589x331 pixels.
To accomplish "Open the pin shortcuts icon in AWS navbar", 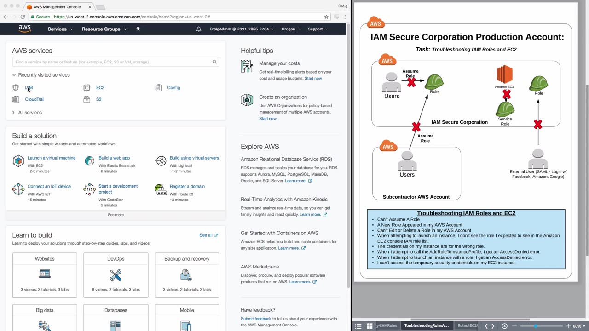I will point(138,29).
